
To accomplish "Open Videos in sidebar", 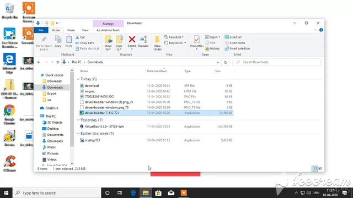I will tap(50, 159).
